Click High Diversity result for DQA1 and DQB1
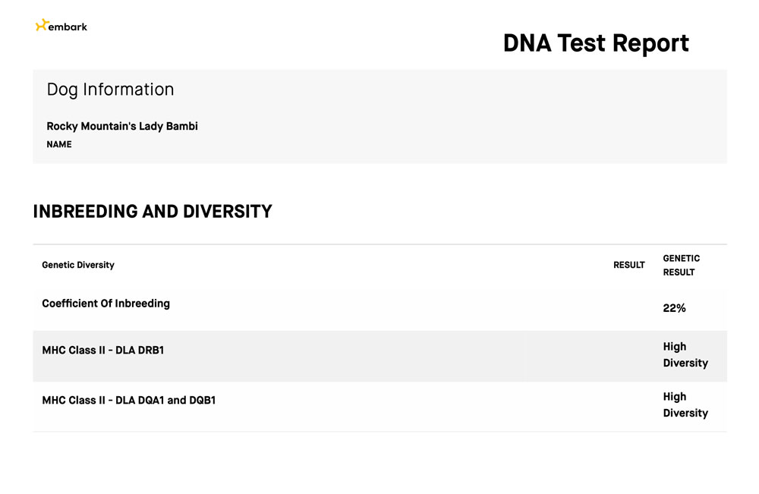The width and height of the screenshot is (759, 494). click(x=685, y=405)
